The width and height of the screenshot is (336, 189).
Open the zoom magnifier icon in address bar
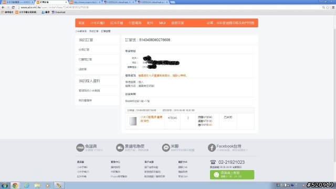tap(323, 7)
